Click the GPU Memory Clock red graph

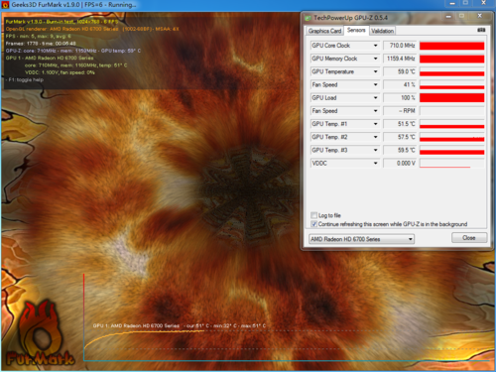(x=451, y=59)
